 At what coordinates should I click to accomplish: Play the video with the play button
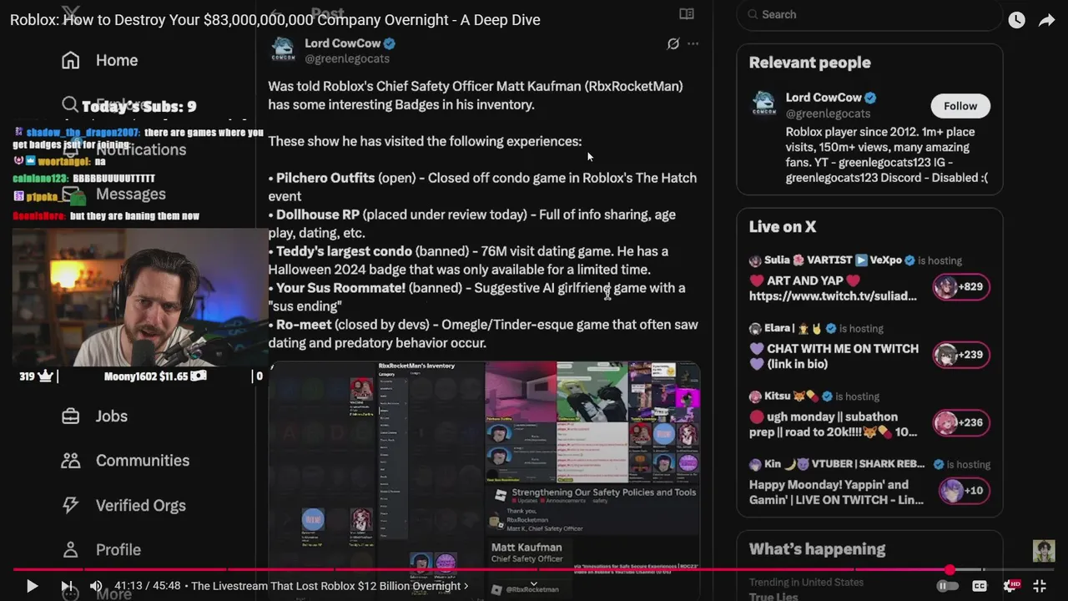(x=32, y=586)
